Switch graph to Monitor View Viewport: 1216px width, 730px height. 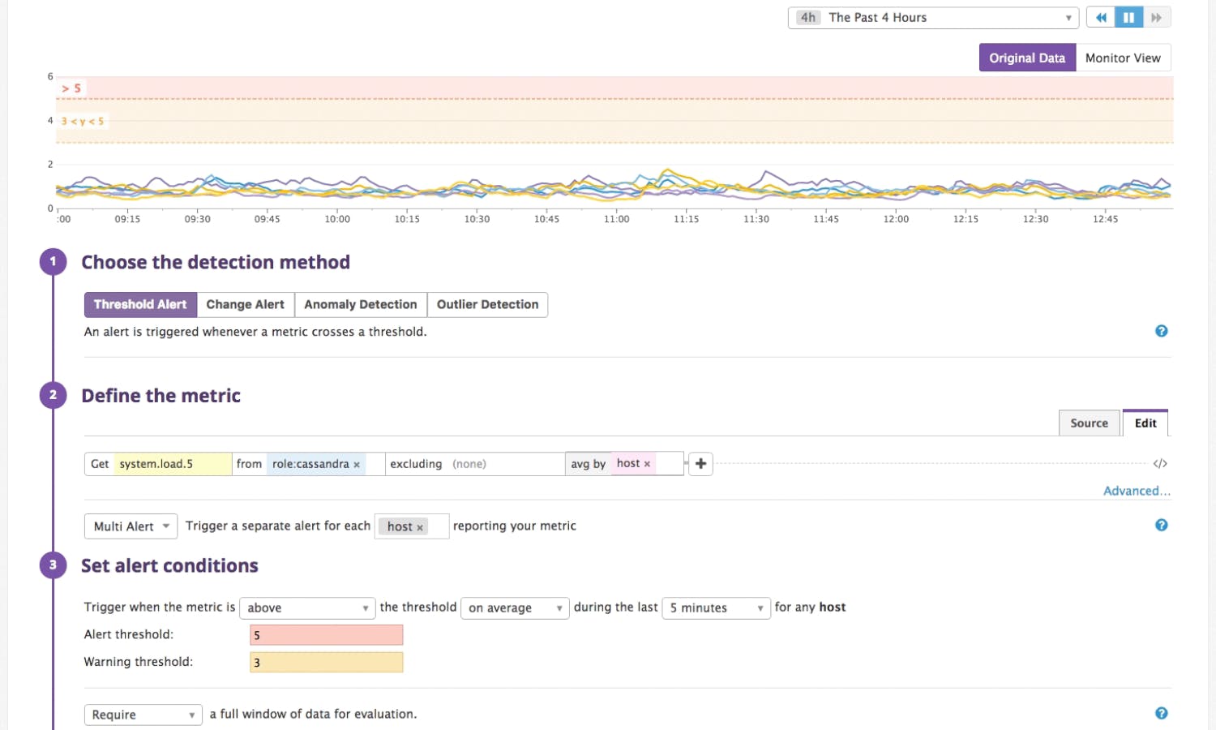click(1123, 58)
